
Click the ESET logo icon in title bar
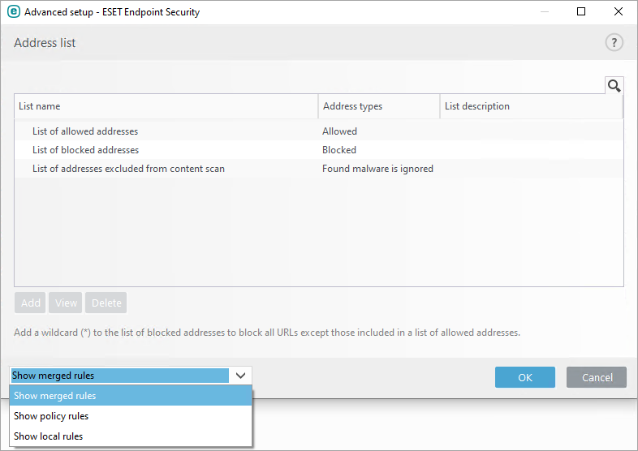pyautogui.click(x=13, y=12)
